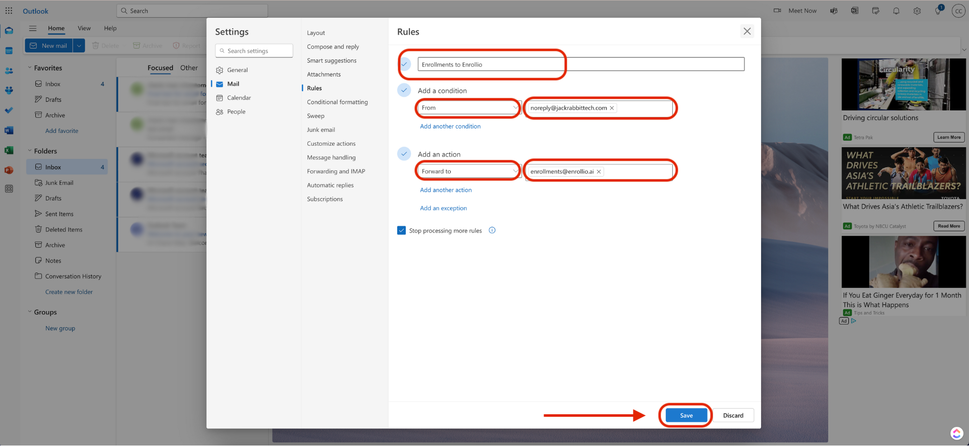Viewport: 969px width, 446px height.
Task: Open Groups icon in the left app rail
Action: 9,91
